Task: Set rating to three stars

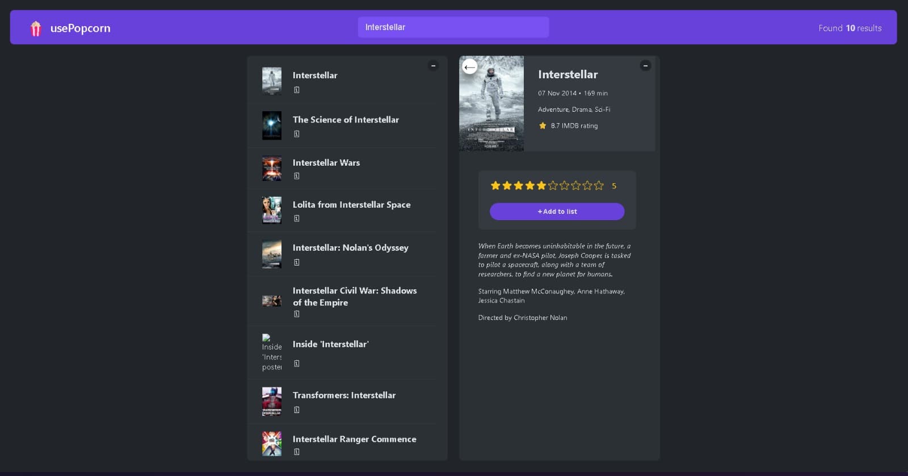Action: tap(519, 186)
